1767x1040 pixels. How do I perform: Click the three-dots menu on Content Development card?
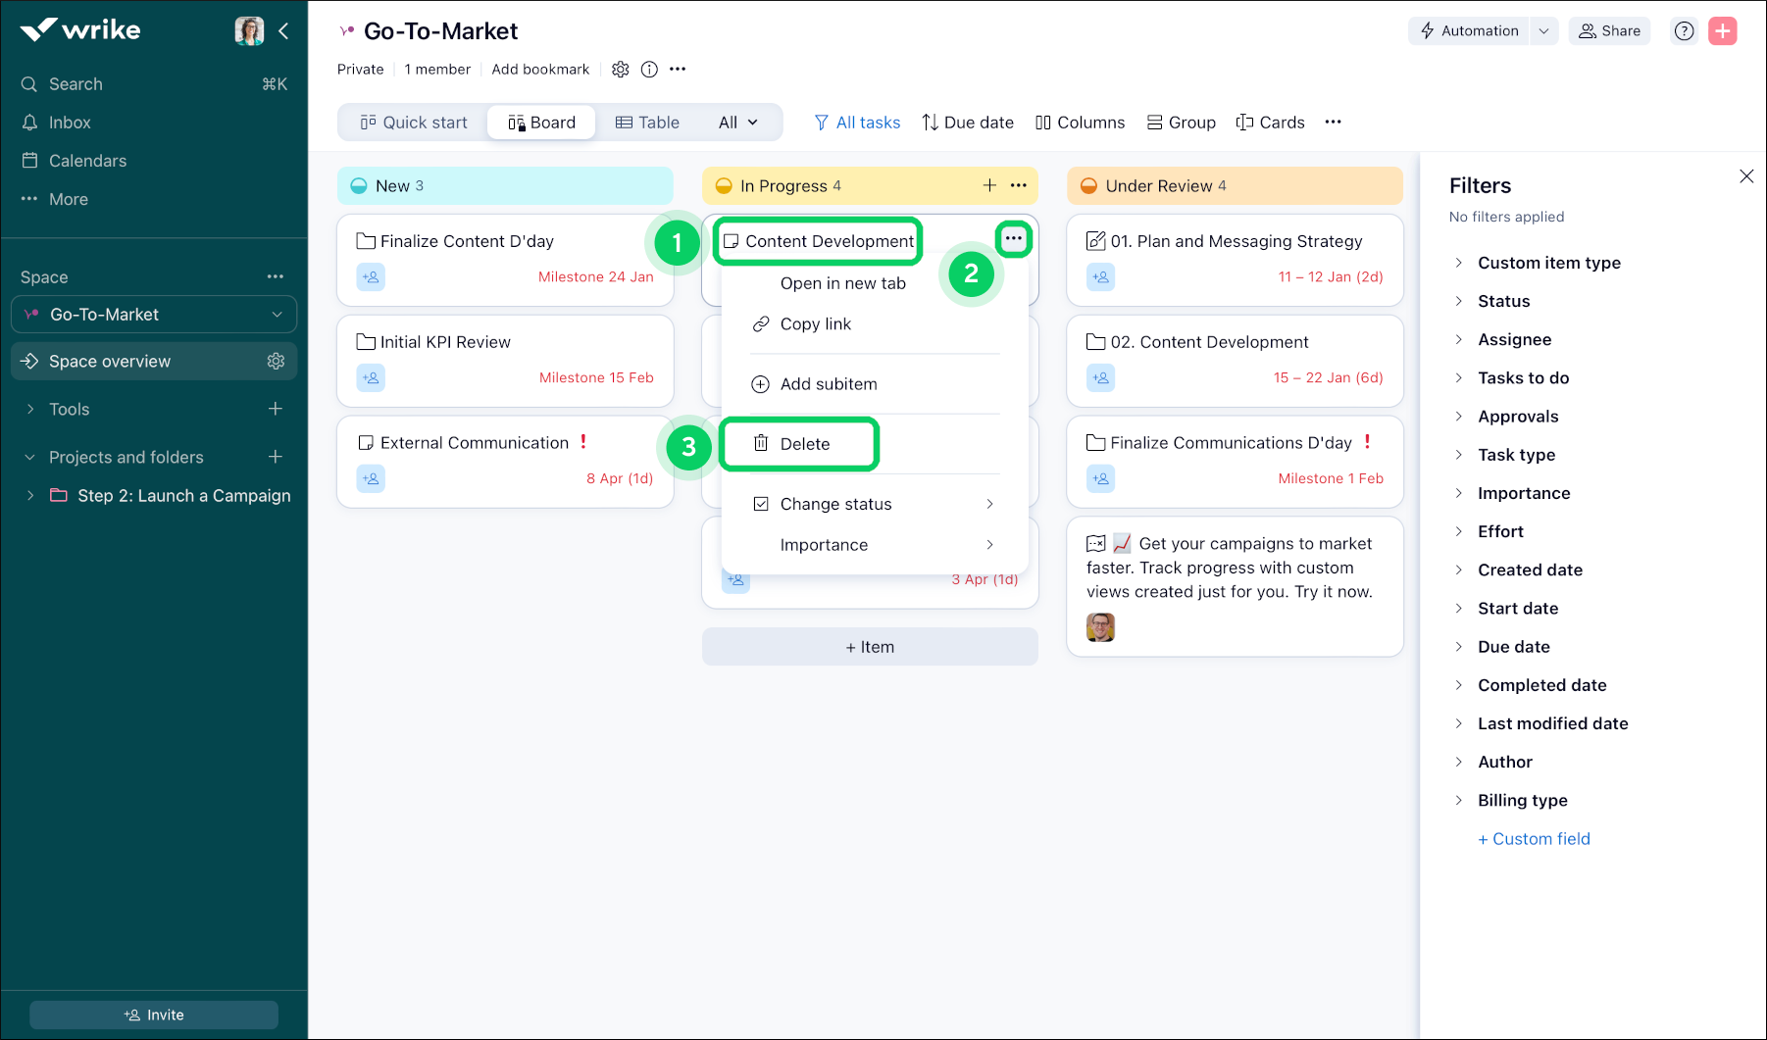click(x=1013, y=239)
